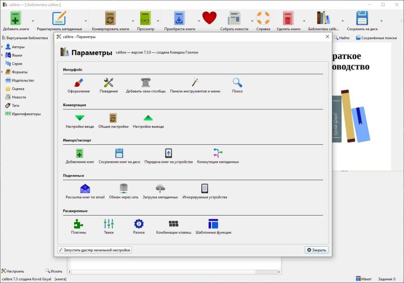Open Передача книг на устройства settings

point(168,156)
